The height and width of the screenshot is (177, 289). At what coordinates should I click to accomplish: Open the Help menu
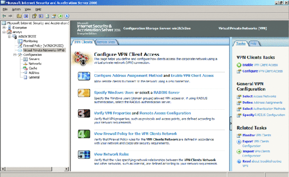(x=38, y=9)
